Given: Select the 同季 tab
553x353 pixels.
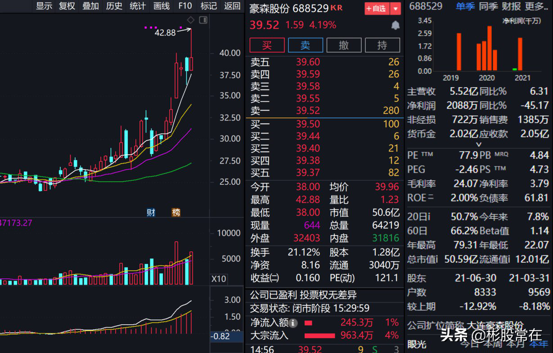Looking at the screenshot, I should (x=488, y=6).
